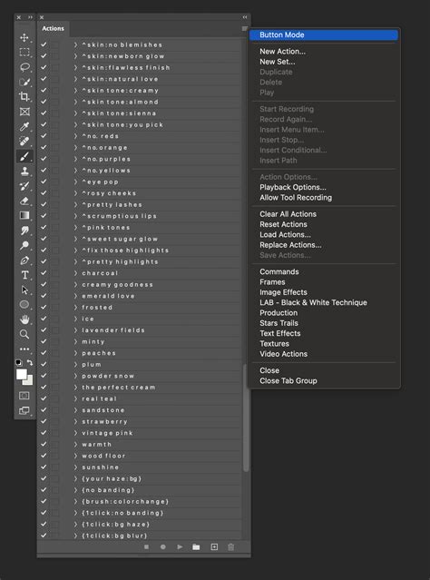This screenshot has height=580, width=430.
Task: Choose the Eyedropper tool
Action: tap(24, 126)
